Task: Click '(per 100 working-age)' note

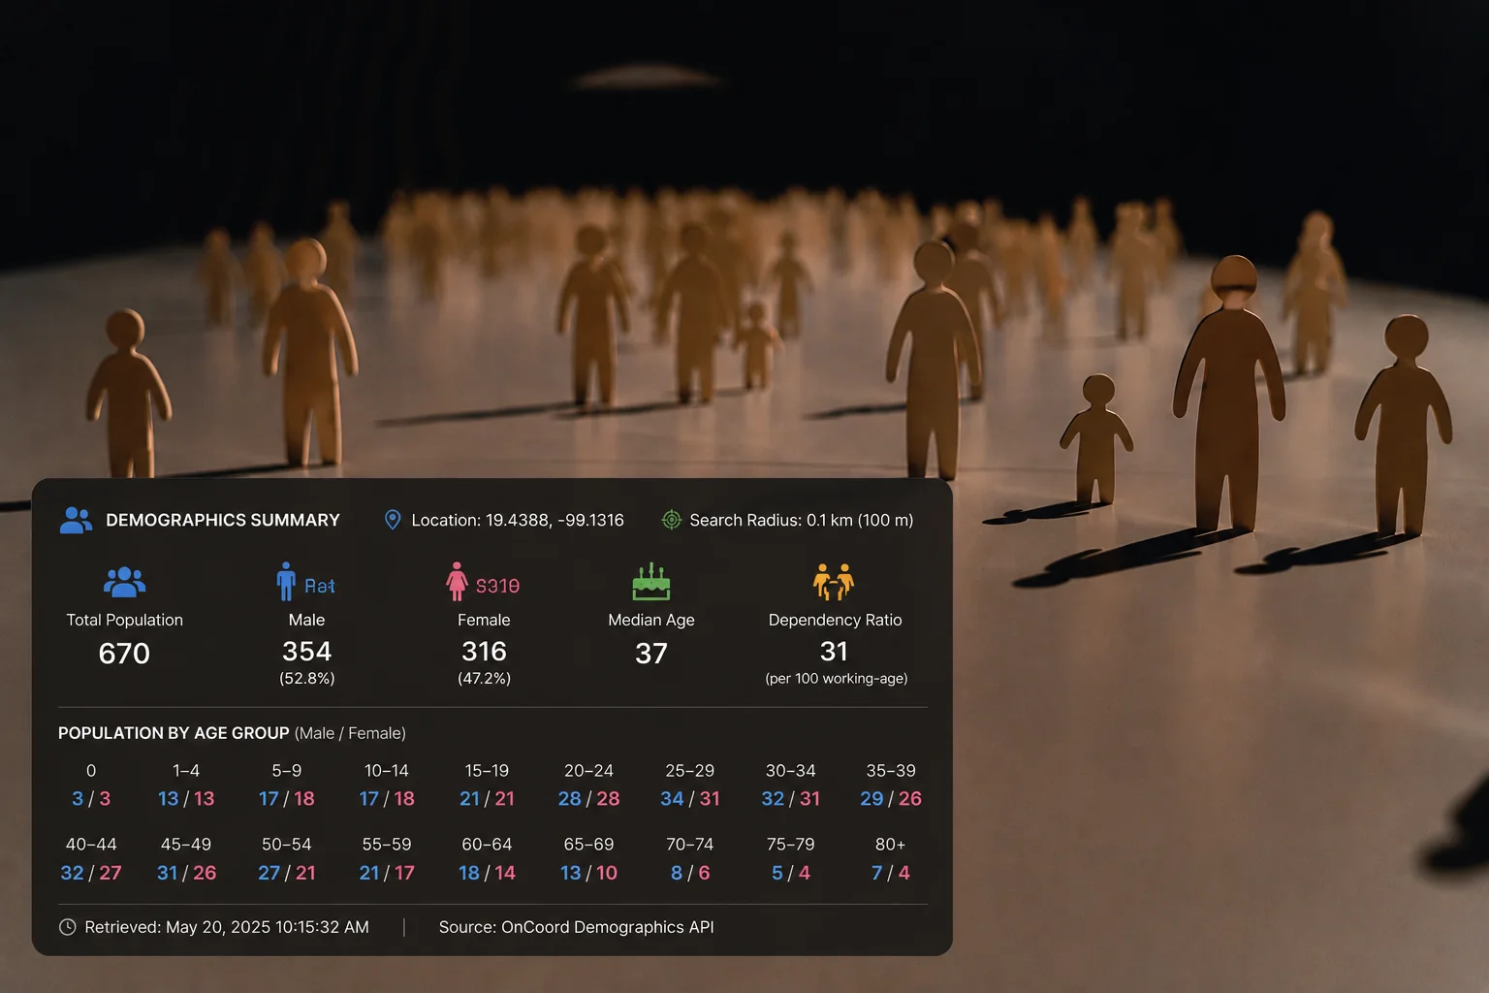Action: click(x=837, y=679)
